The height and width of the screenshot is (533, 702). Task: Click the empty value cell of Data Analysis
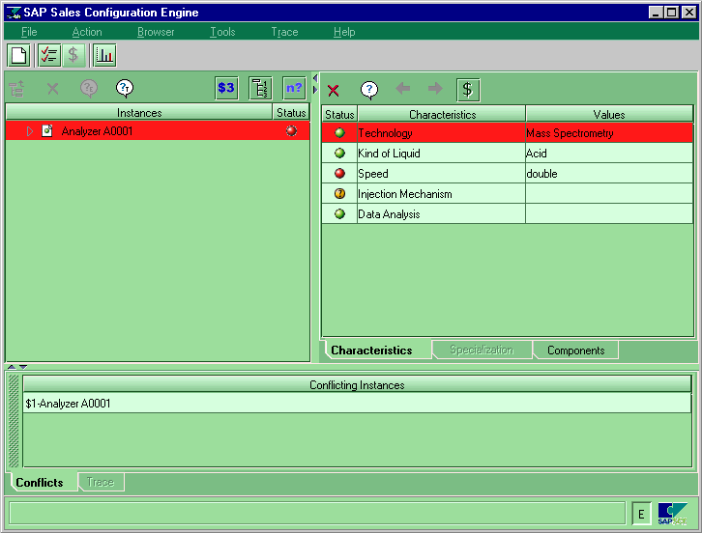coord(609,213)
